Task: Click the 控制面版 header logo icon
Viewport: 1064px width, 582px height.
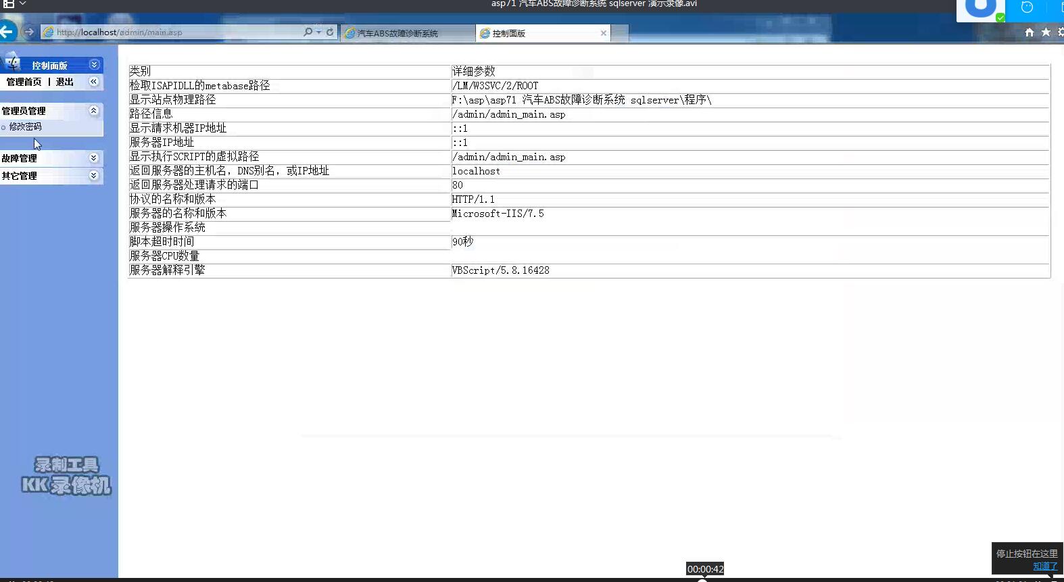Action: 12,62
